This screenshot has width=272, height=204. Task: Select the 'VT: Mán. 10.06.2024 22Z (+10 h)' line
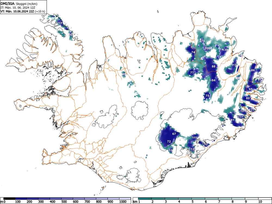(x=23, y=11)
